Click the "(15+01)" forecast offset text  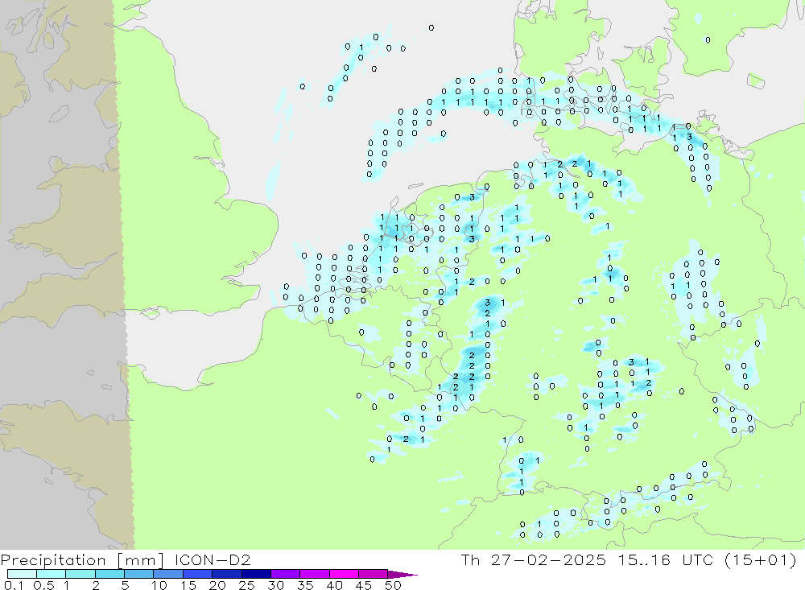(x=761, y=559)
